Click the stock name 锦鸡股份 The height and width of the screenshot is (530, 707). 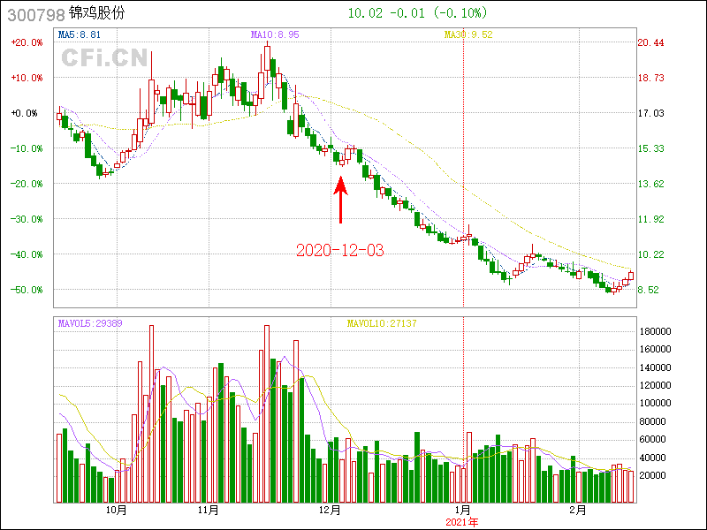[96, 14]
